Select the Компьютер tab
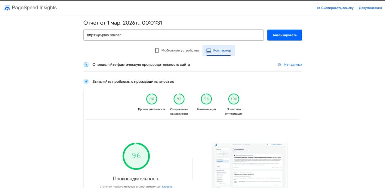 pos(219,51)
